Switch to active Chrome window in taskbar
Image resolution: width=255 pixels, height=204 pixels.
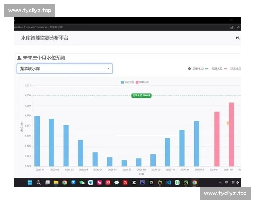pyautogui.click(x=195, y=182)
